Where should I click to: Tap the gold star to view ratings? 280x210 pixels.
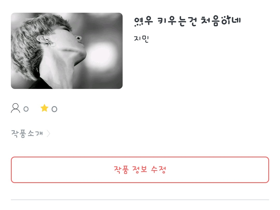coord(45,108)
